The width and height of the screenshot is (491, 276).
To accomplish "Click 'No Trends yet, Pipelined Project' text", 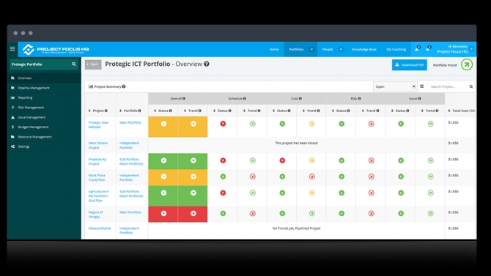I will 296,228.
